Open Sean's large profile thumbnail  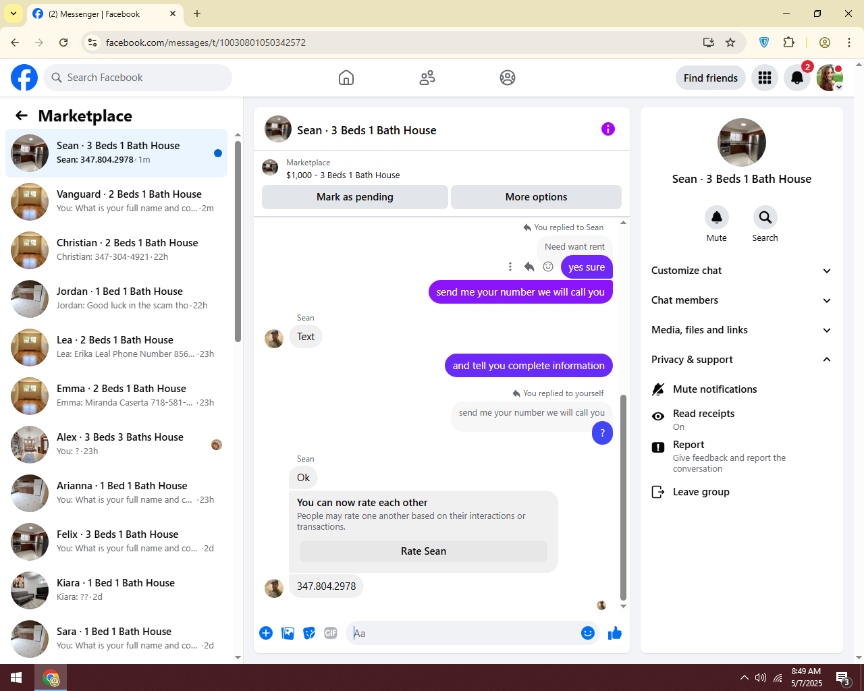[742, 142]
